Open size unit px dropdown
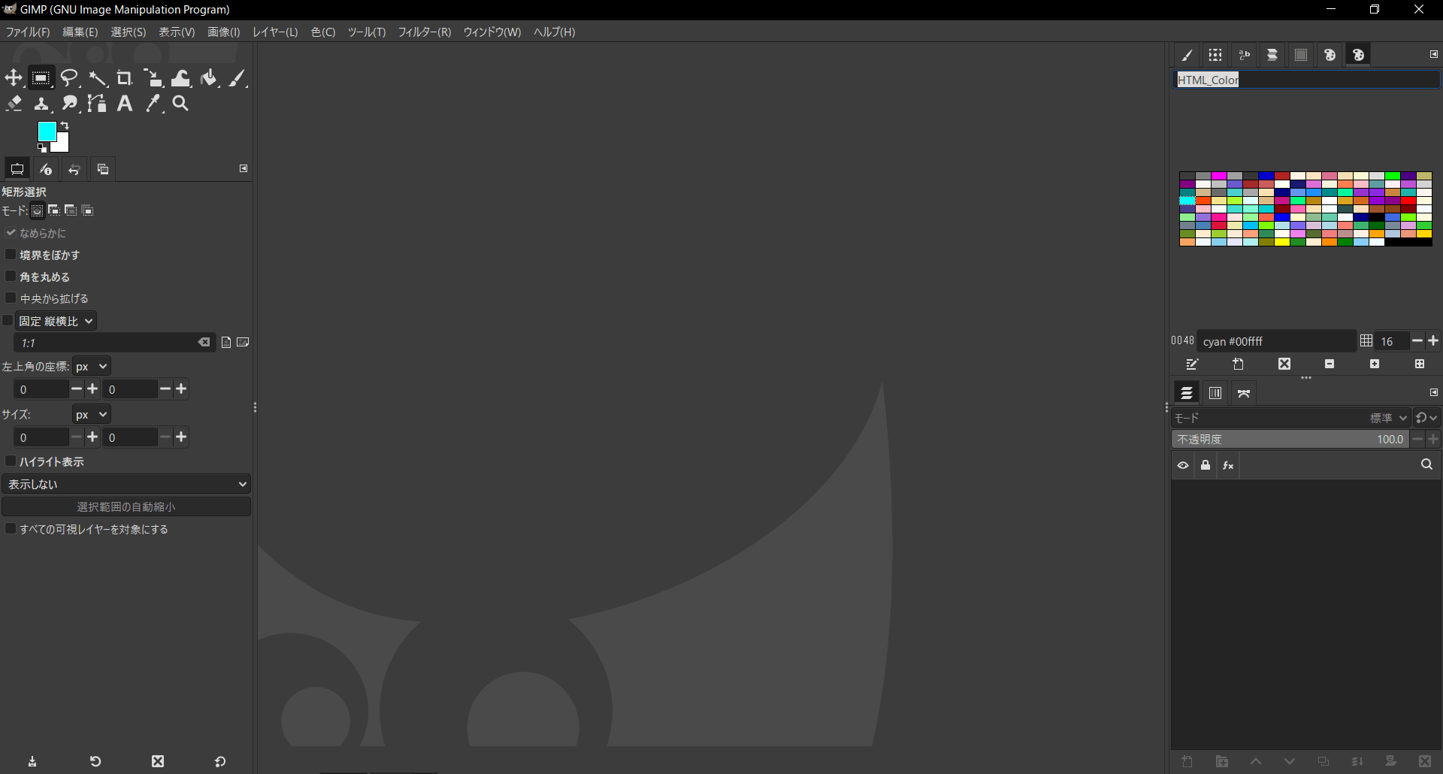Viewport: 1443px width, 774px height. [92, 414]
